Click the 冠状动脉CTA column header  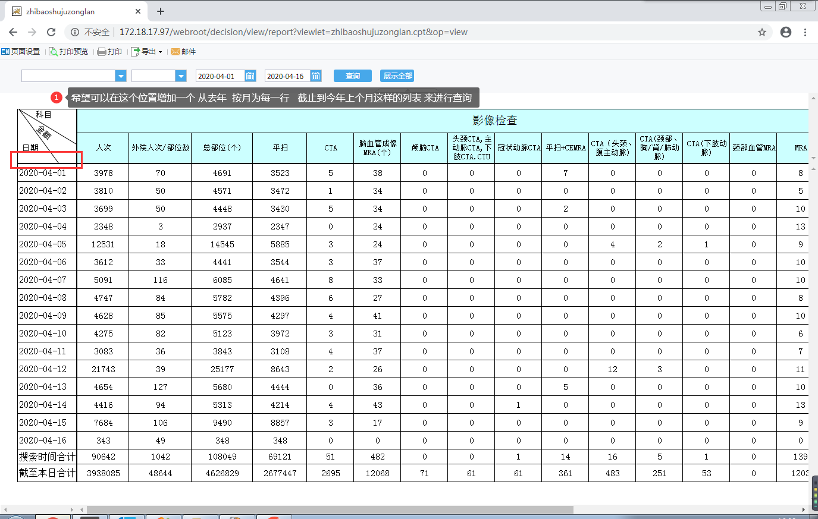pyautogui.click(x=518, y=148)
